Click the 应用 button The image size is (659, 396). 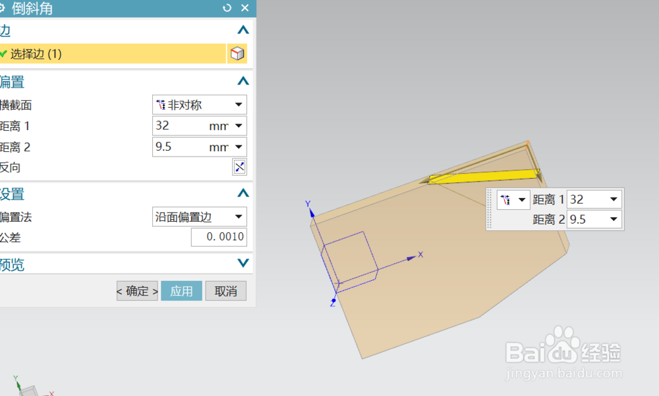[x=182, y=291]
